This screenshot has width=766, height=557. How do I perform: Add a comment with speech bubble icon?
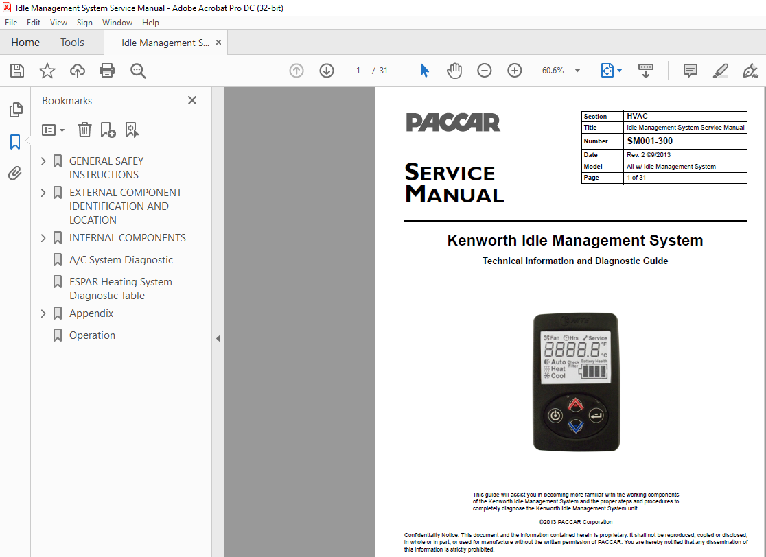[690, 71]
